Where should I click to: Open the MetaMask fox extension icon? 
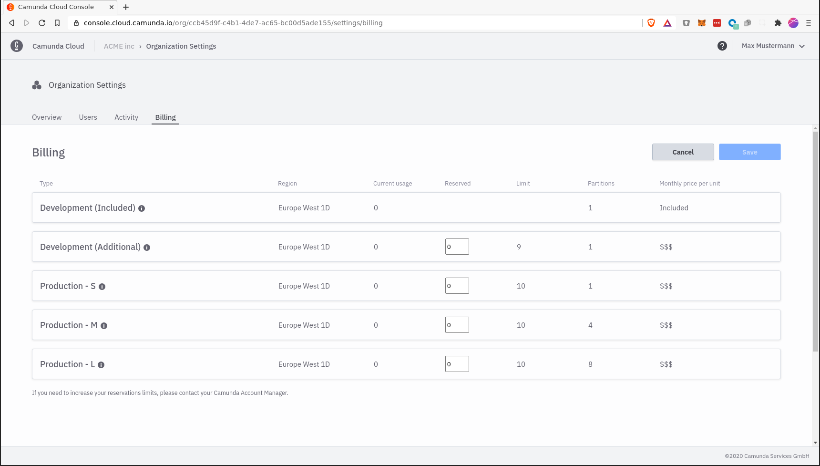coord(702,23)
